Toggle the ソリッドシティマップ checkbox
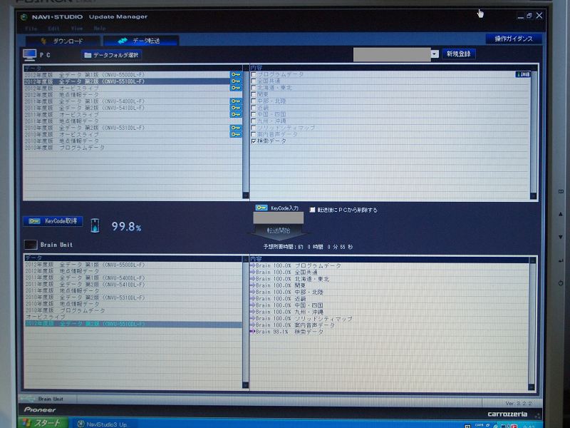The width and height of the screenshot is (570, 428). pyautogui.click(x=254, y=128)
